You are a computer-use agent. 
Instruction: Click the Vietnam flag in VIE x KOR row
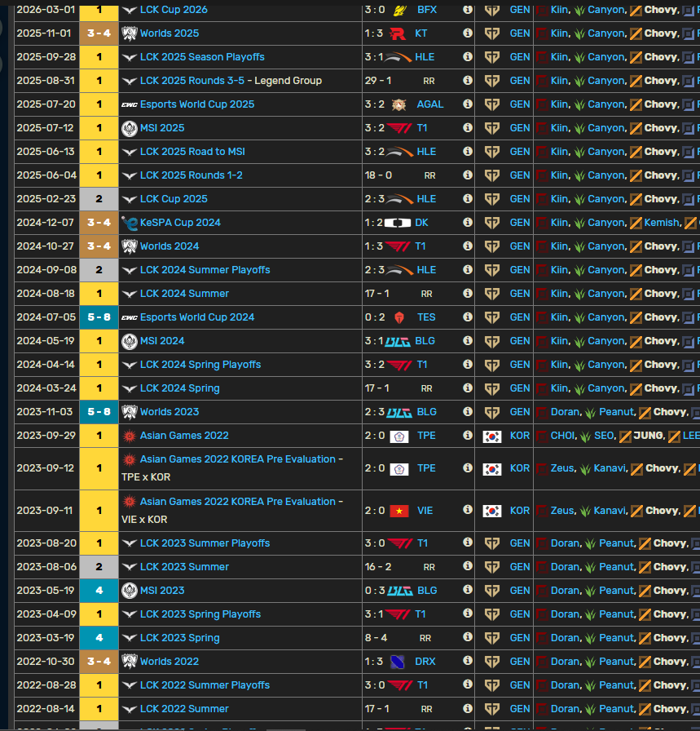click(399, 511)
